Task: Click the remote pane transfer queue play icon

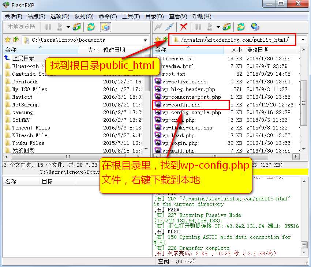Action: 210,27
